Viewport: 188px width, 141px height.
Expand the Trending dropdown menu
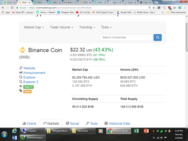click(x=87, y=27)
